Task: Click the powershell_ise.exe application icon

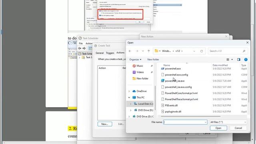Action: (x=163, y=81)
